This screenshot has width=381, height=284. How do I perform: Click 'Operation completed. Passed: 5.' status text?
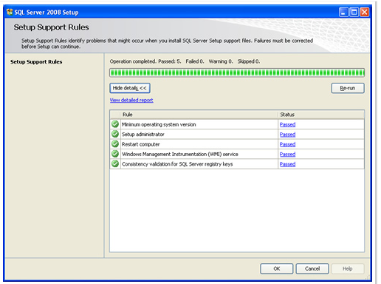145,61
